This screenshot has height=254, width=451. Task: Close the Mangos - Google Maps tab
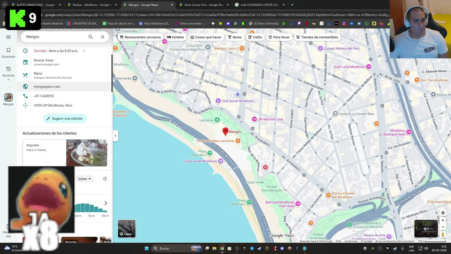172,5
